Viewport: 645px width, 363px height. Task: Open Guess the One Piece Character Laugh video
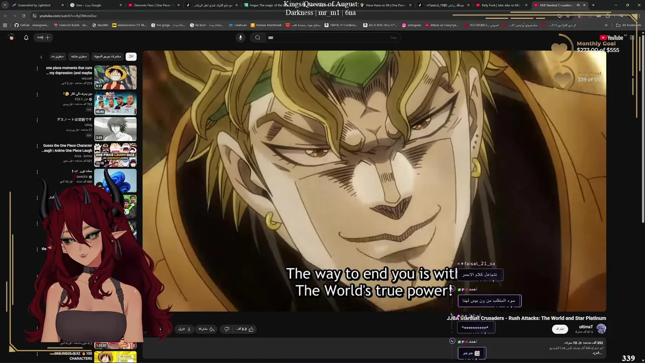coord(115,155)
